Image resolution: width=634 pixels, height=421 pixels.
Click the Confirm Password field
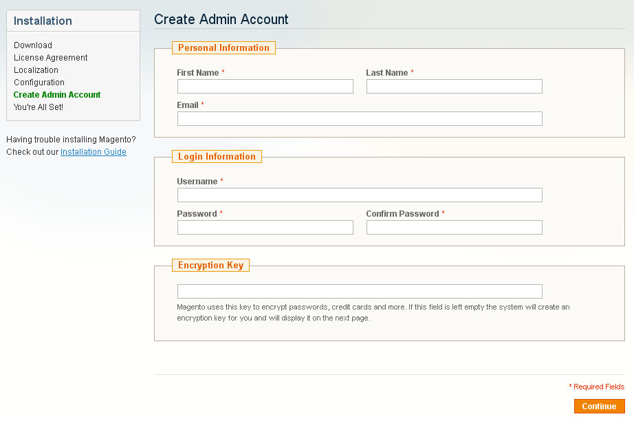point(454,228)
